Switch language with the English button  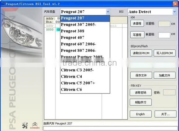point(141,114)
